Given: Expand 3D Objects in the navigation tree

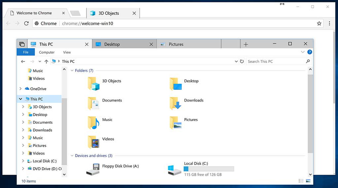Looking at the screenshot, I should coord(23,107).
